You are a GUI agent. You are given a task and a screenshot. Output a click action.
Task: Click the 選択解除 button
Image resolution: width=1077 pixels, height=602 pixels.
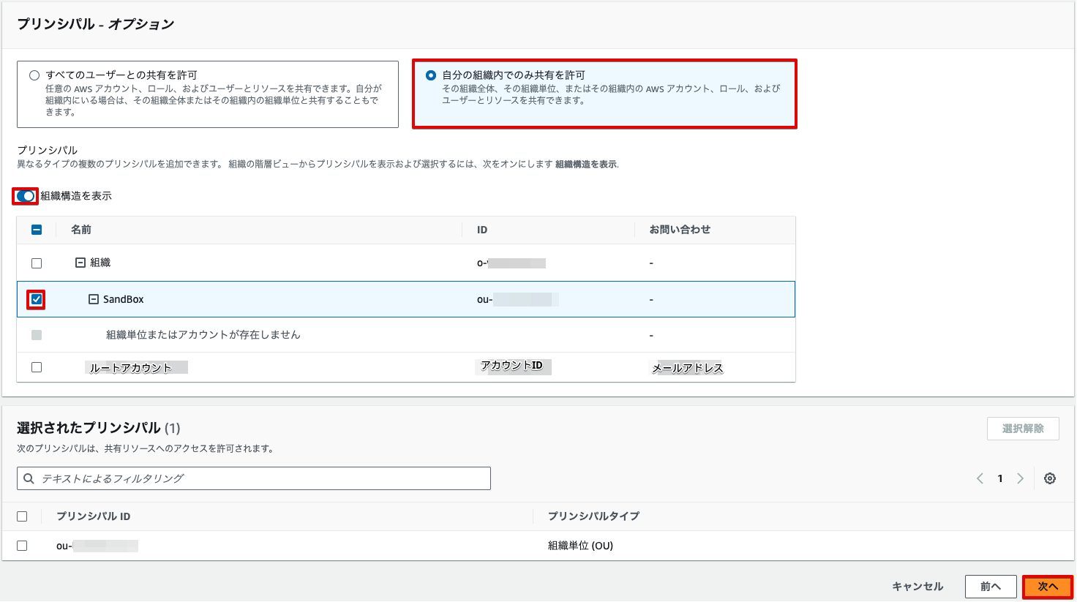[x=1023, y=429]
